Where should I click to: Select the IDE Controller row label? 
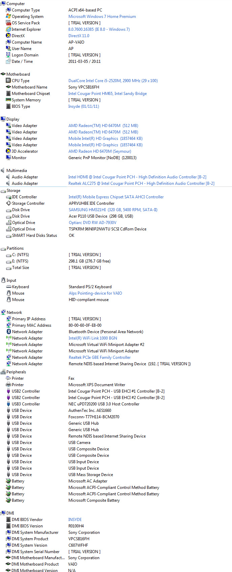tap(25, 197)
